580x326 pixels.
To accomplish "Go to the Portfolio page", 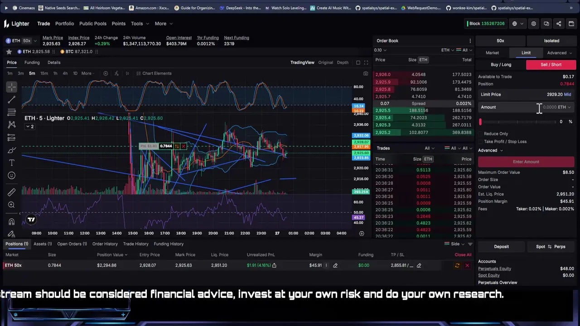I will [x=64, y=24].
